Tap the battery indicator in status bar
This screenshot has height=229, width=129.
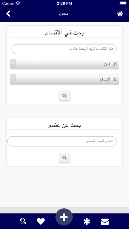tap(123, 3)
